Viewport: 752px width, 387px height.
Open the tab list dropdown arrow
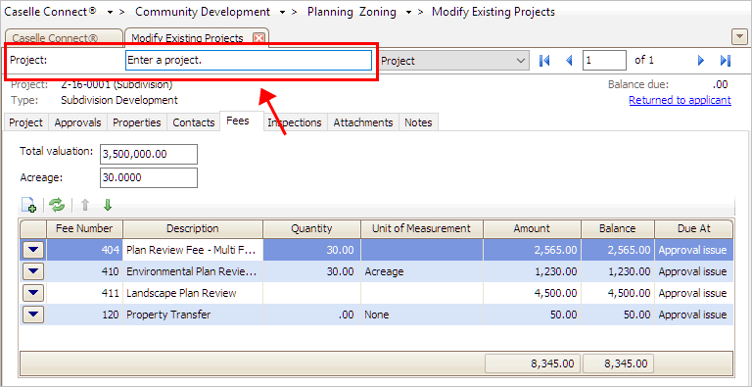coord(738,36)
